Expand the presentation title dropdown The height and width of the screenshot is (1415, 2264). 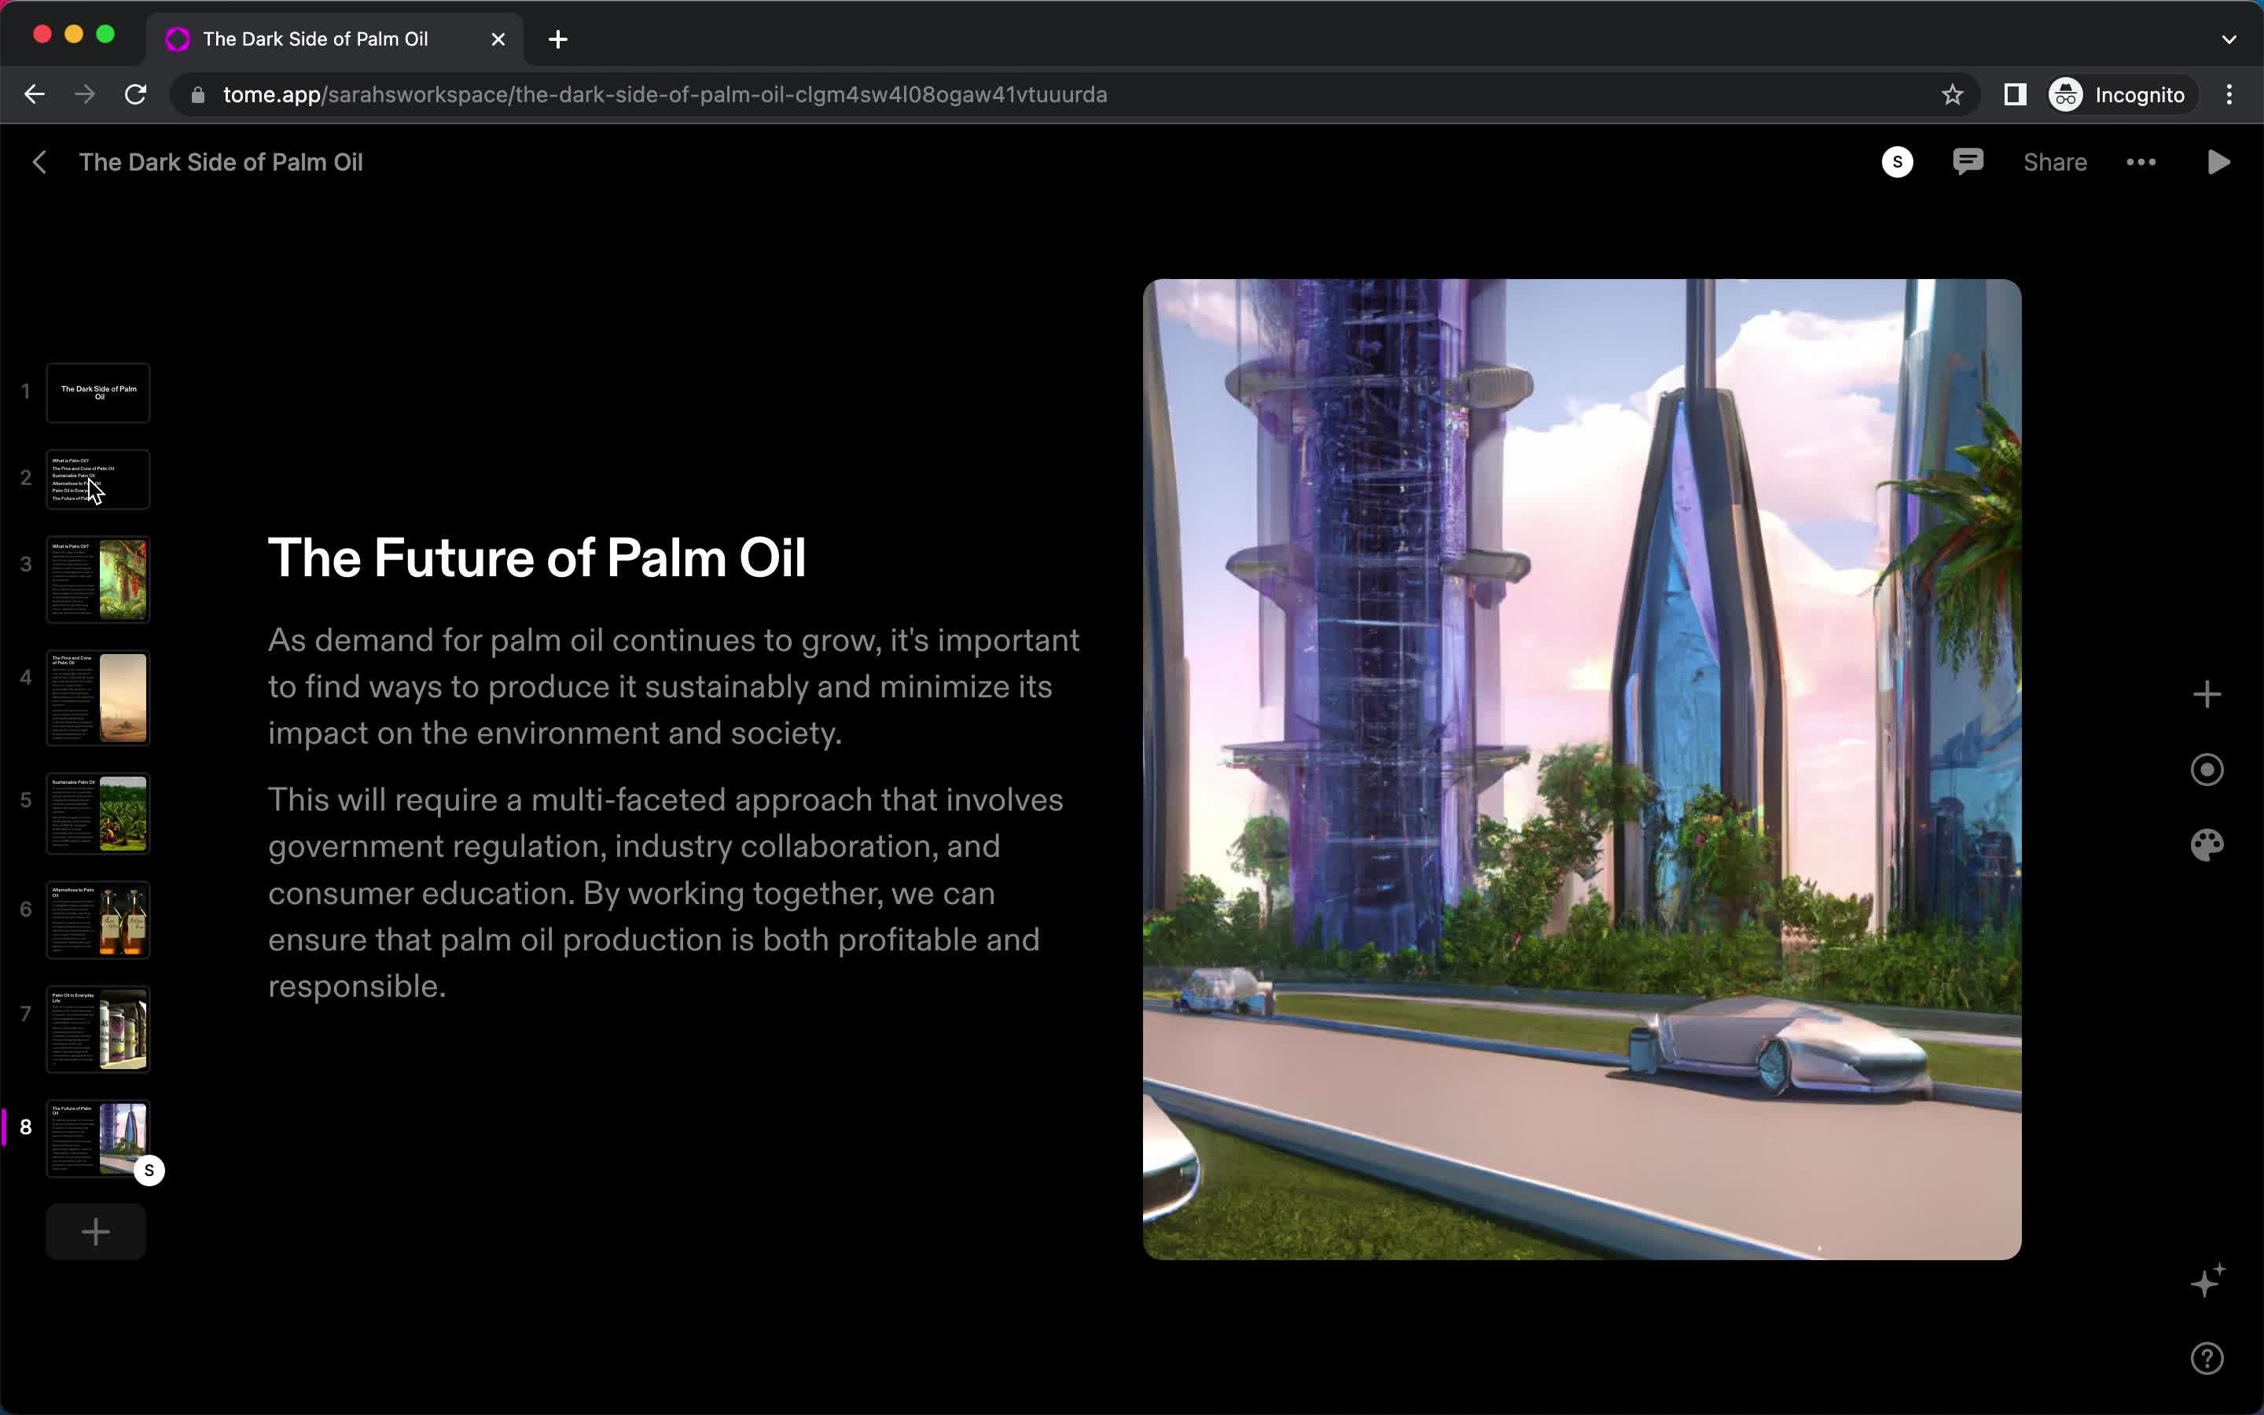point(220,161)
